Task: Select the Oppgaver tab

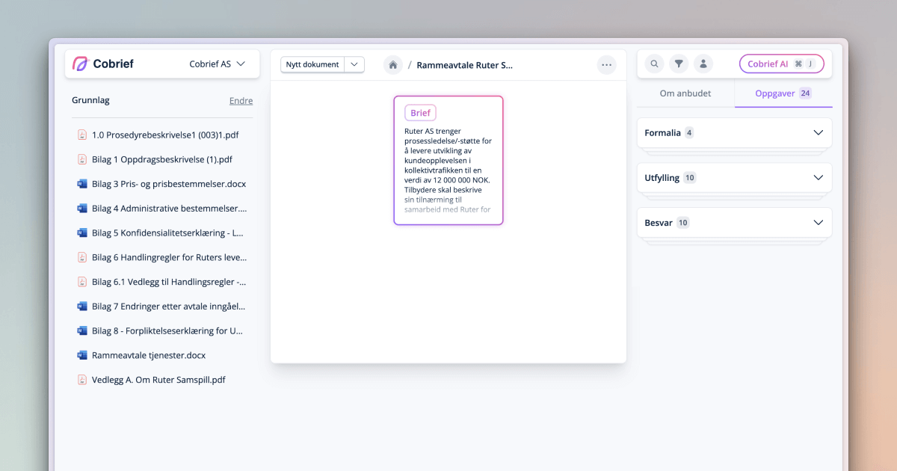Action: pos(783,93)
